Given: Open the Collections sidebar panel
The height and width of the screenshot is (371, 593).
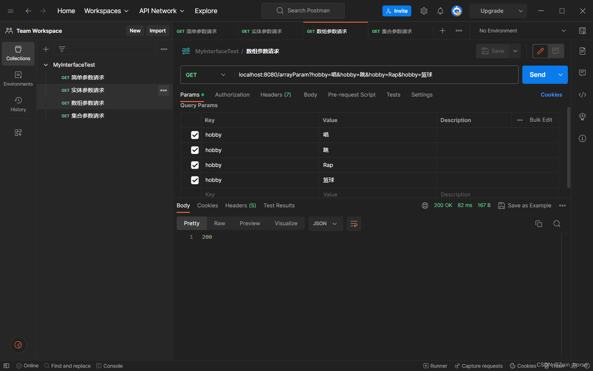Looking at the screenshot, I should [18, 54].
